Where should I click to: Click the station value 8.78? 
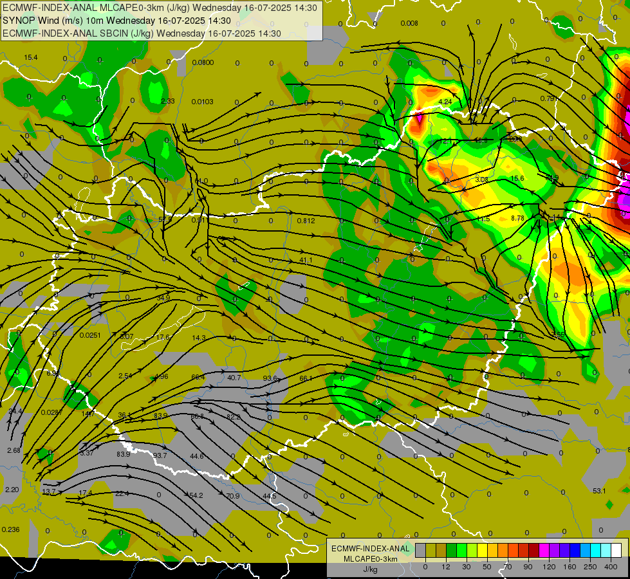coord(517,218)
